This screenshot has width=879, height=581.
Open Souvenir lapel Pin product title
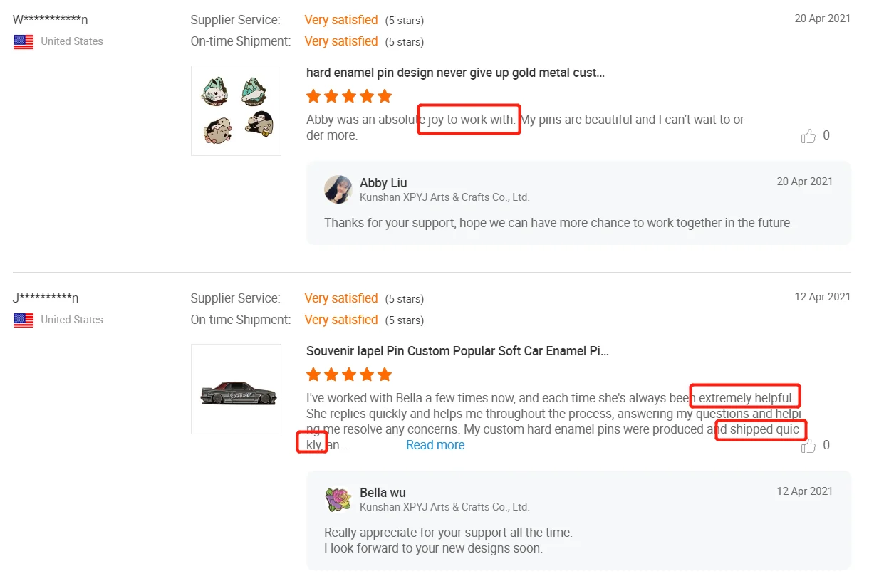click(457, 351)
